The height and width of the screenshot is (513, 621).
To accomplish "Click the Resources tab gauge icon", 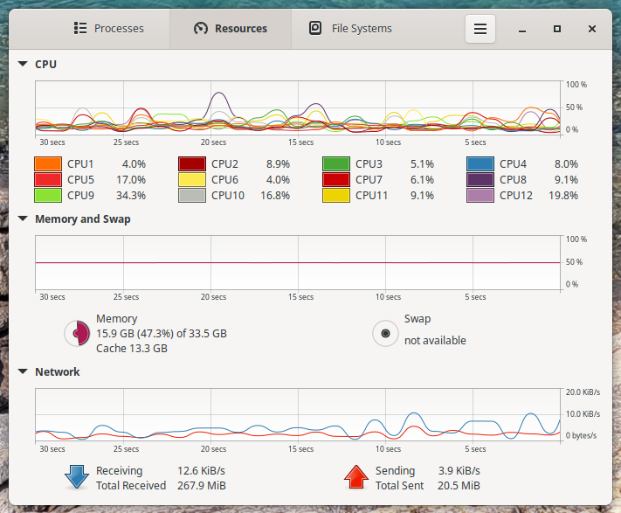I will point(200,28).
